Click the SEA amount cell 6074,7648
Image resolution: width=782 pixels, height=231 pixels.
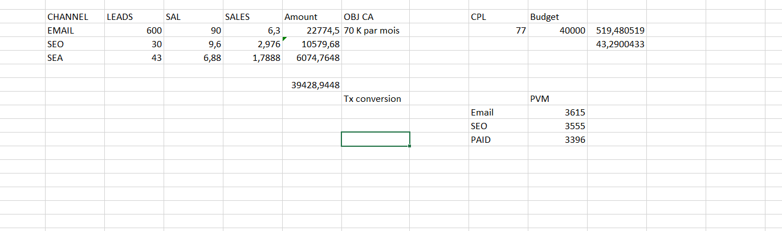pyautogui.click(x=311, y=58)
